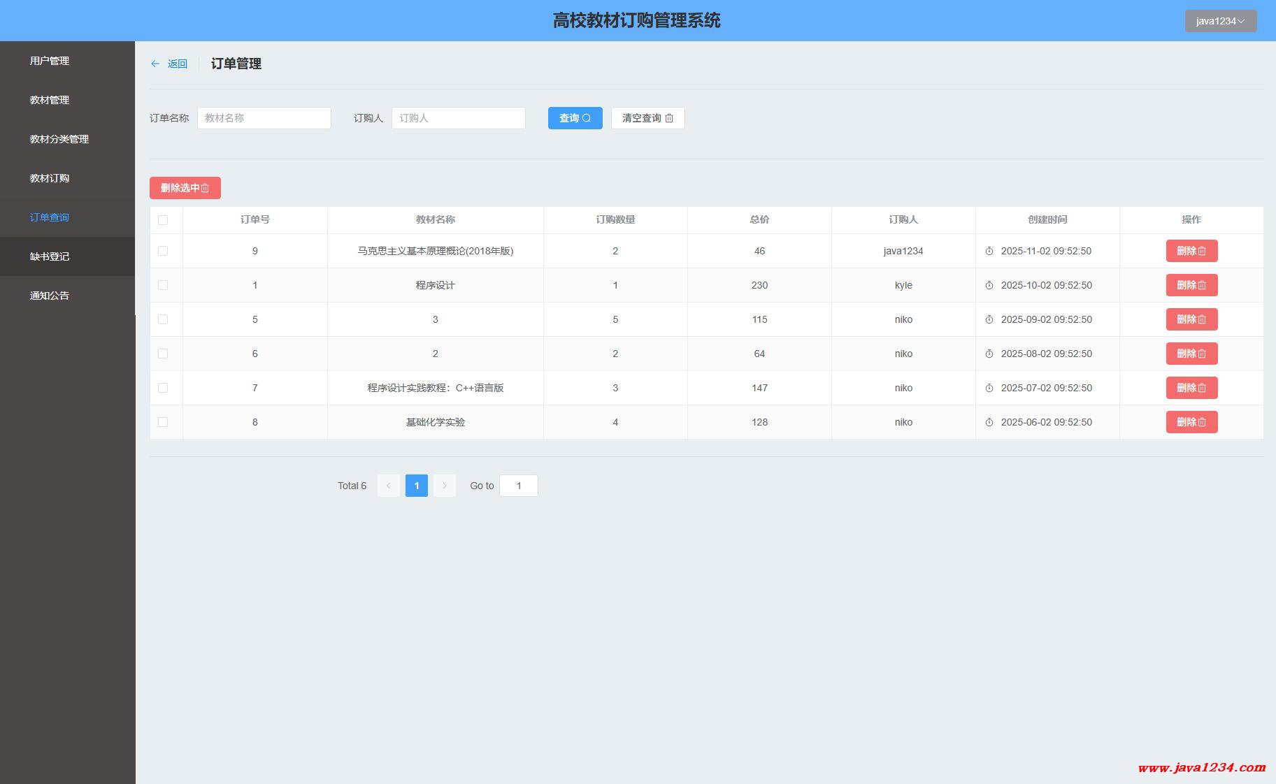The image size is (1276, 784).
Task: Open the java1234 user dropdown
Action: [x=1220, y=21]
